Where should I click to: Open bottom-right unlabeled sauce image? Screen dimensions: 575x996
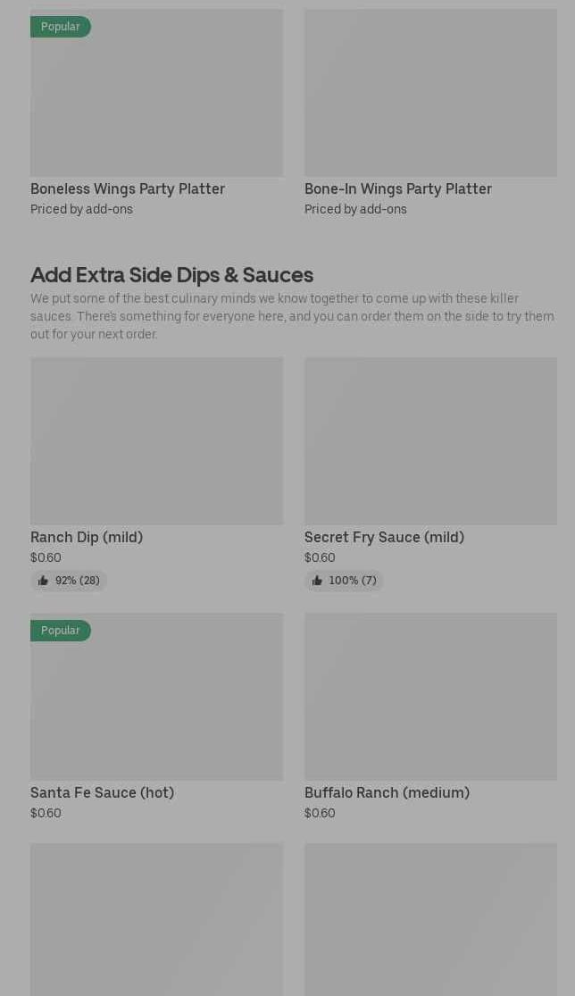pos(430,919)
